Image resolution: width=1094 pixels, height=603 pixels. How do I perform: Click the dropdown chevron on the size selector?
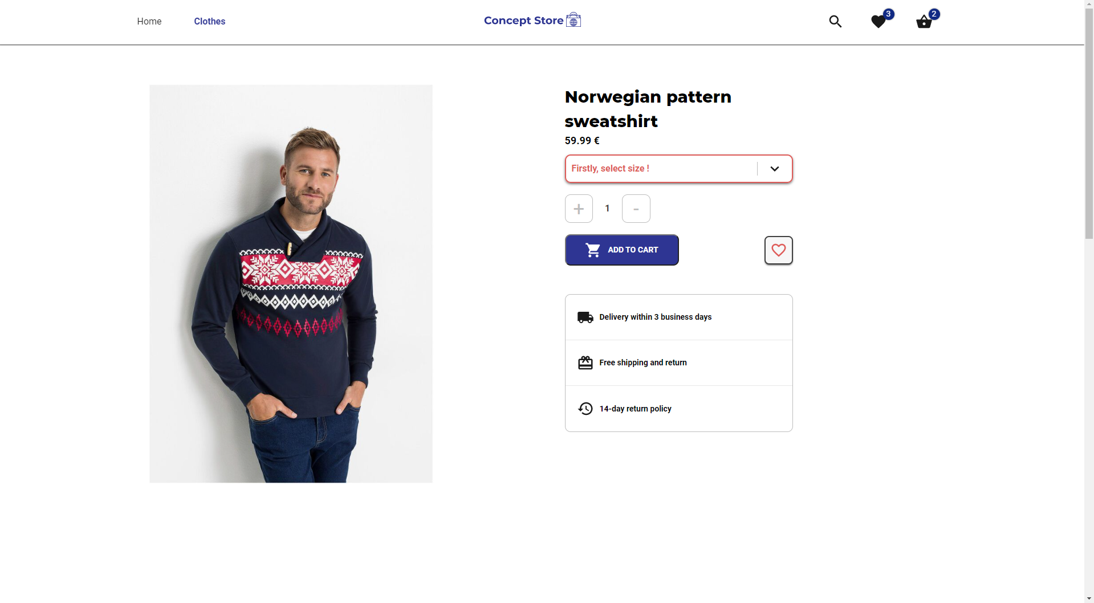tap(774, 169)
